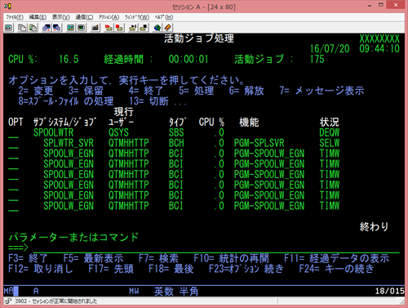
Task: Click the Play macro toolbar icon
Action: pos(133,28)
